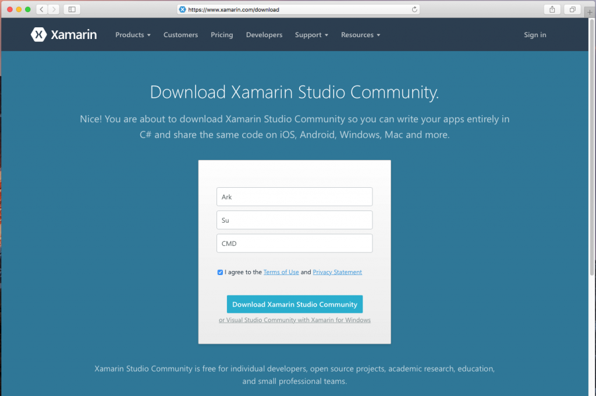Click last name field containing Su
Viewport: 596px width, 396px height.
(295, 220)
